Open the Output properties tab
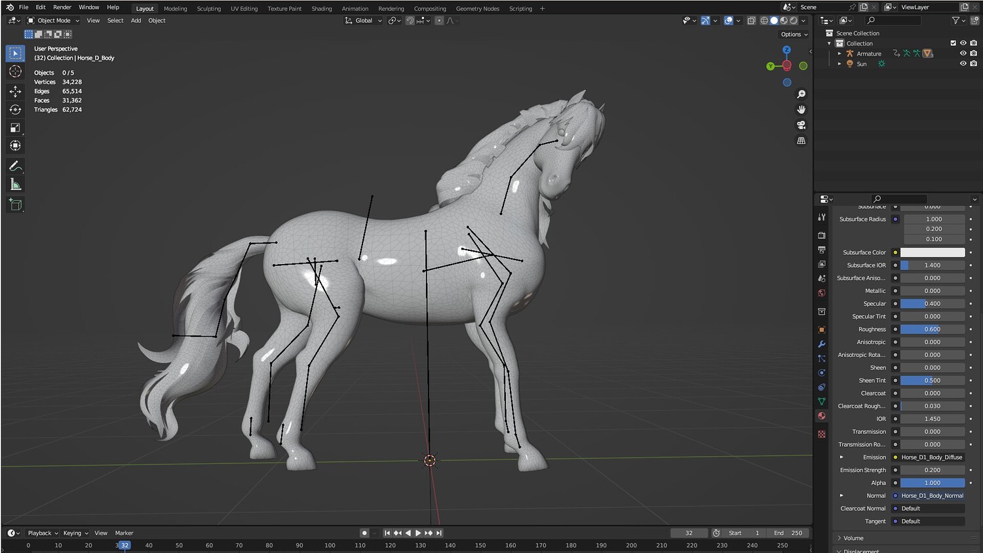The image size is (983, 553). tap(822, 250)
